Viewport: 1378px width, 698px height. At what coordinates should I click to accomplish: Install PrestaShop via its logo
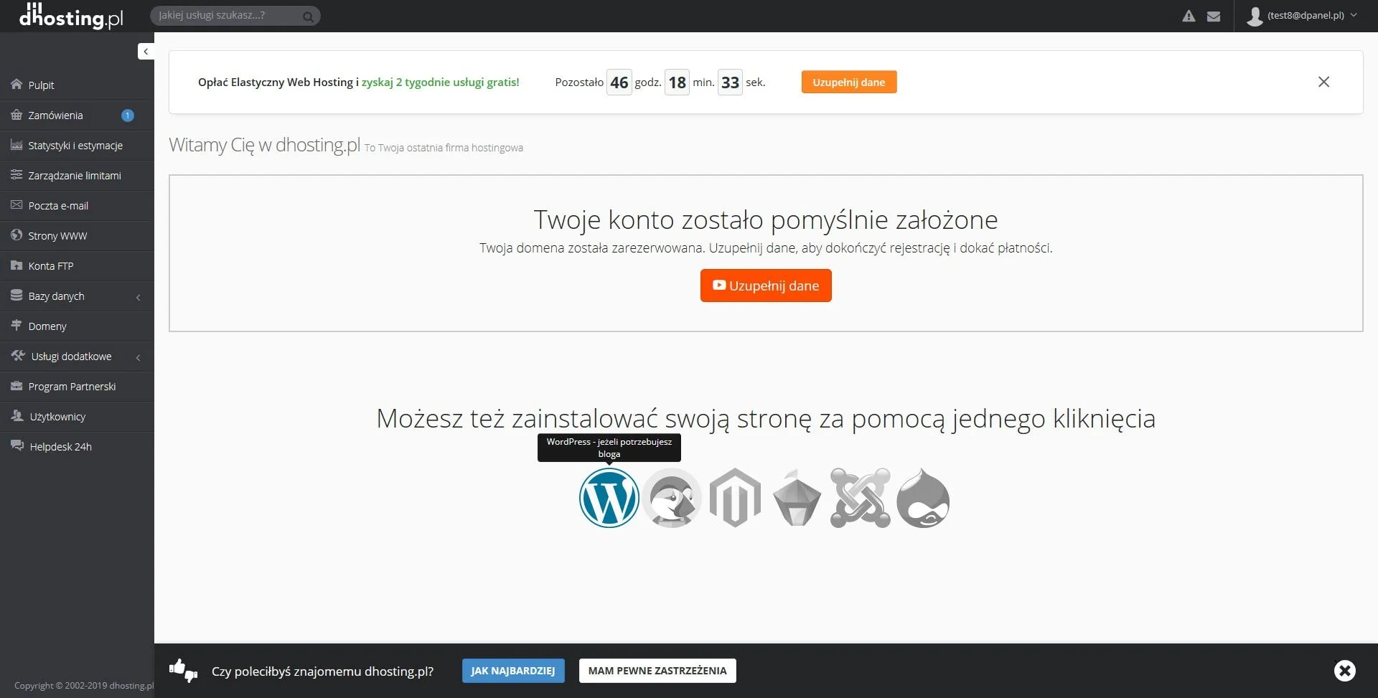coord(671,498)
